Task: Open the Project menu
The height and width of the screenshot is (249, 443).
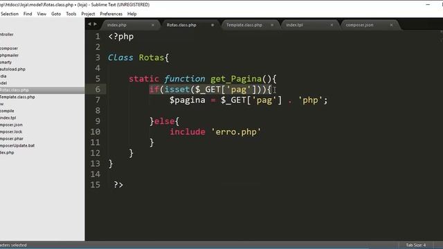Action: 88,14
